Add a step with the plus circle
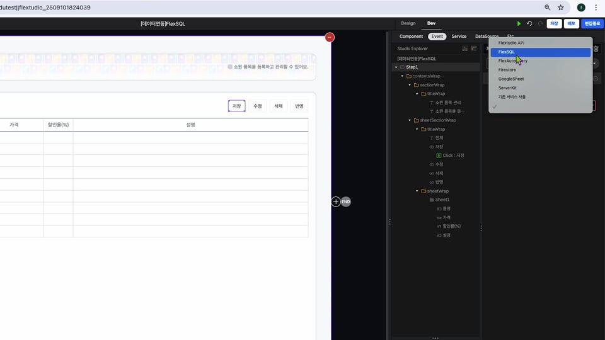 click(336, 201)
